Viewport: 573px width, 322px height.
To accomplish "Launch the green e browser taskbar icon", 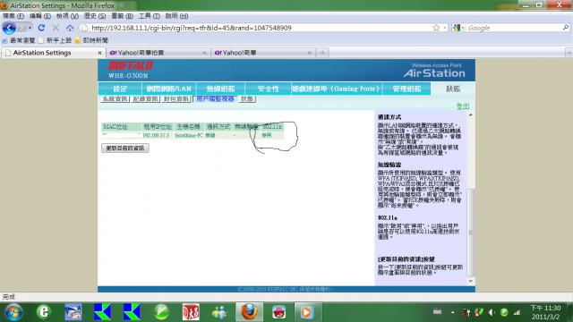I will tap(44, 312).
